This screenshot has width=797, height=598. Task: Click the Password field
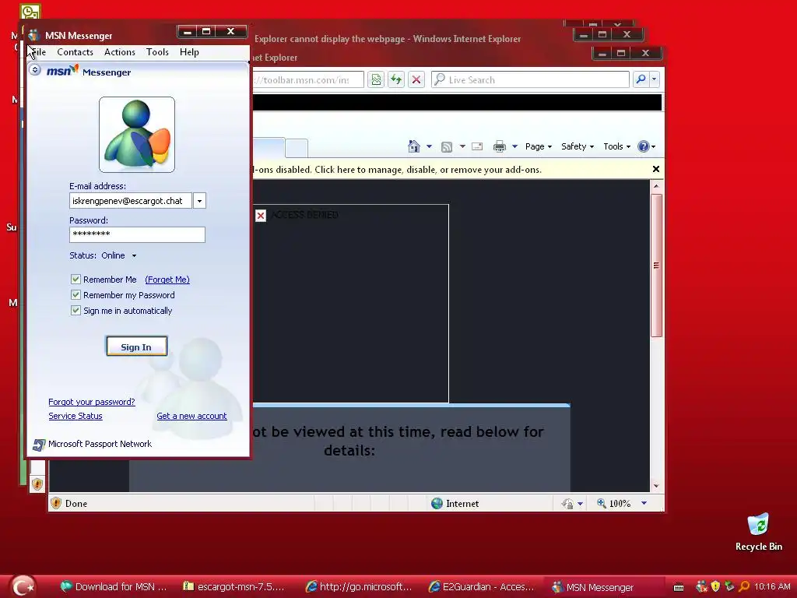click(x=137, y=234)
